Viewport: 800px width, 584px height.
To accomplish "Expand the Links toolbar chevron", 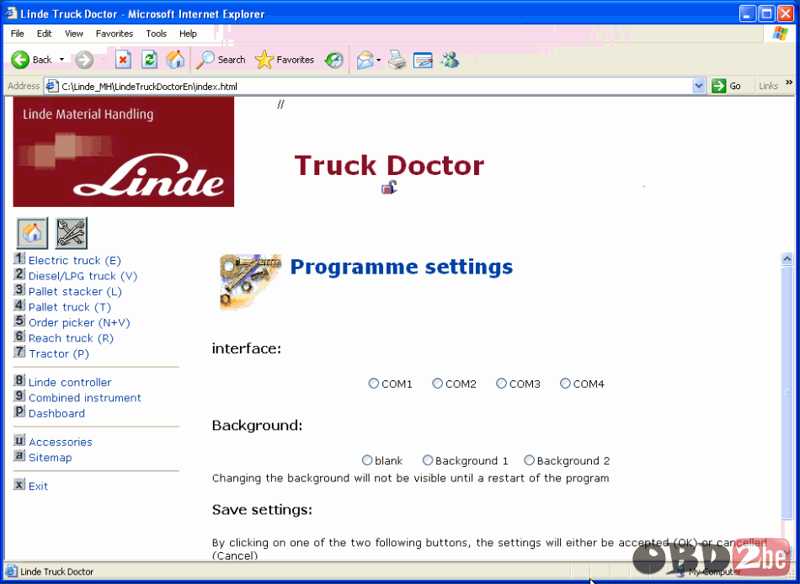I will 789,82.
